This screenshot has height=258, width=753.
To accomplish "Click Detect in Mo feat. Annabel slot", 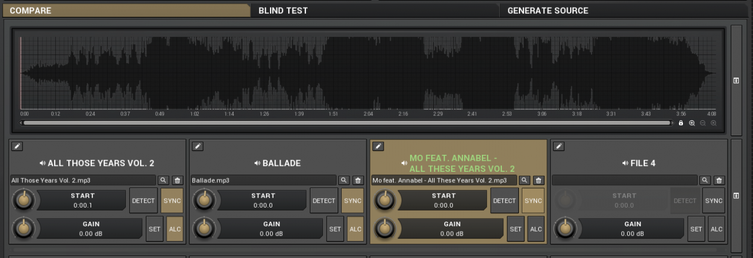I will [505, 201].
